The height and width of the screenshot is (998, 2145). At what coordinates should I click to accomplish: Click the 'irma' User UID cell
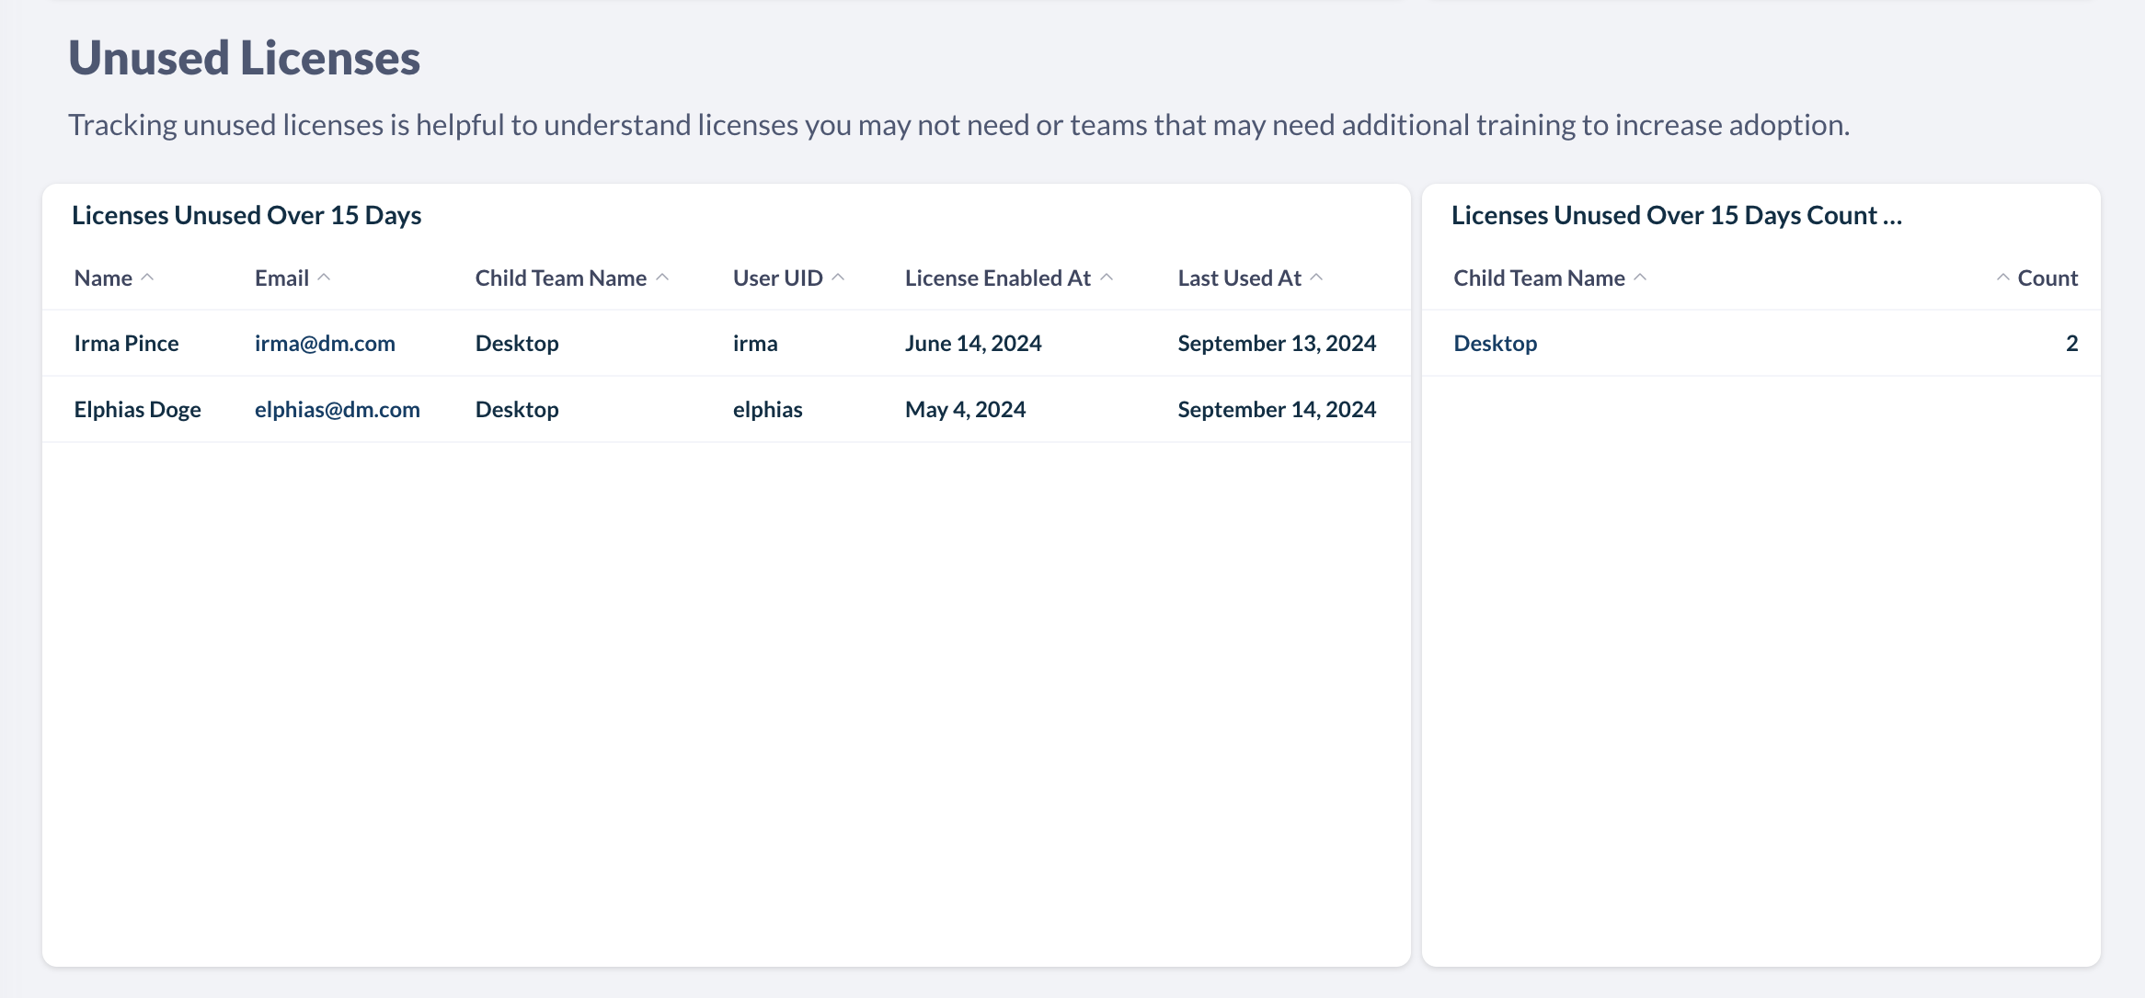tap(754, 343)
